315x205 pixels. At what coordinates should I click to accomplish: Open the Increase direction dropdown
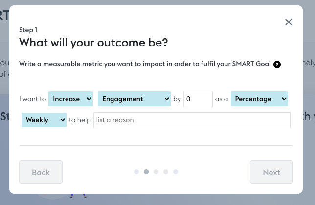(x=71, y=99)
